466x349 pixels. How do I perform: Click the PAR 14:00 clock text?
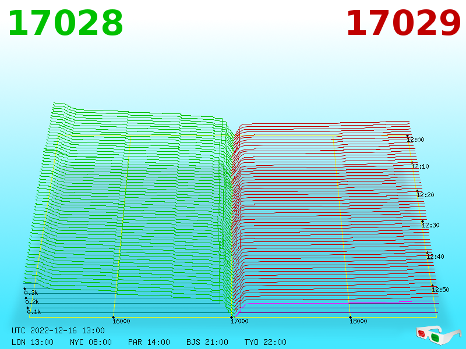(149, 342)
